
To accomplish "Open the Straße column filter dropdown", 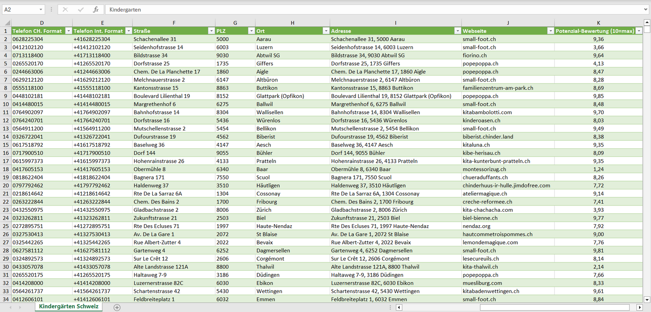I will click(x=211, y=31).
